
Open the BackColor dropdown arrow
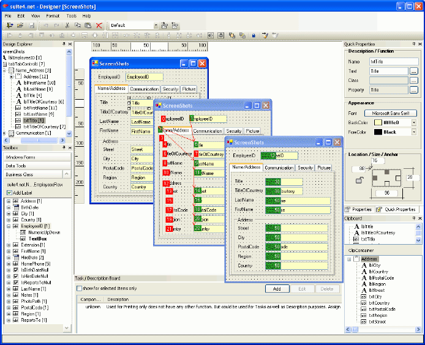[x=413, y=122]
